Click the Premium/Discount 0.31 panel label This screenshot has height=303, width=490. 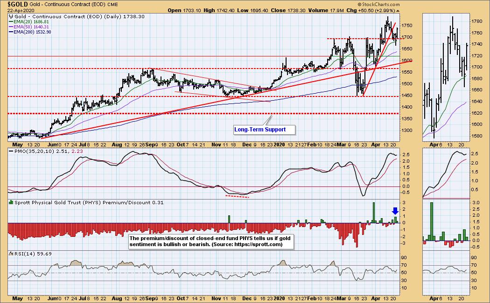pyautogui.click(x=133, y=202)
